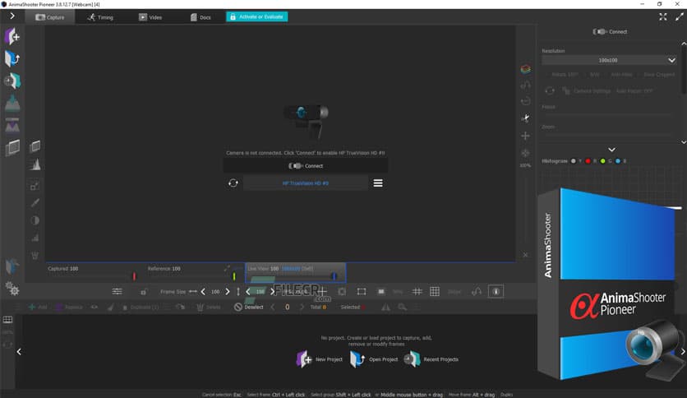Click the pin icon beside the preview
This screenshot has width=687, height=398.
click(525, 118)
